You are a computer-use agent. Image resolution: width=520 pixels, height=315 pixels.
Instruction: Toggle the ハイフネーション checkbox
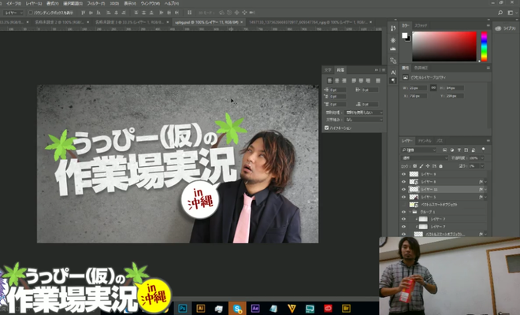coord(327,128)
